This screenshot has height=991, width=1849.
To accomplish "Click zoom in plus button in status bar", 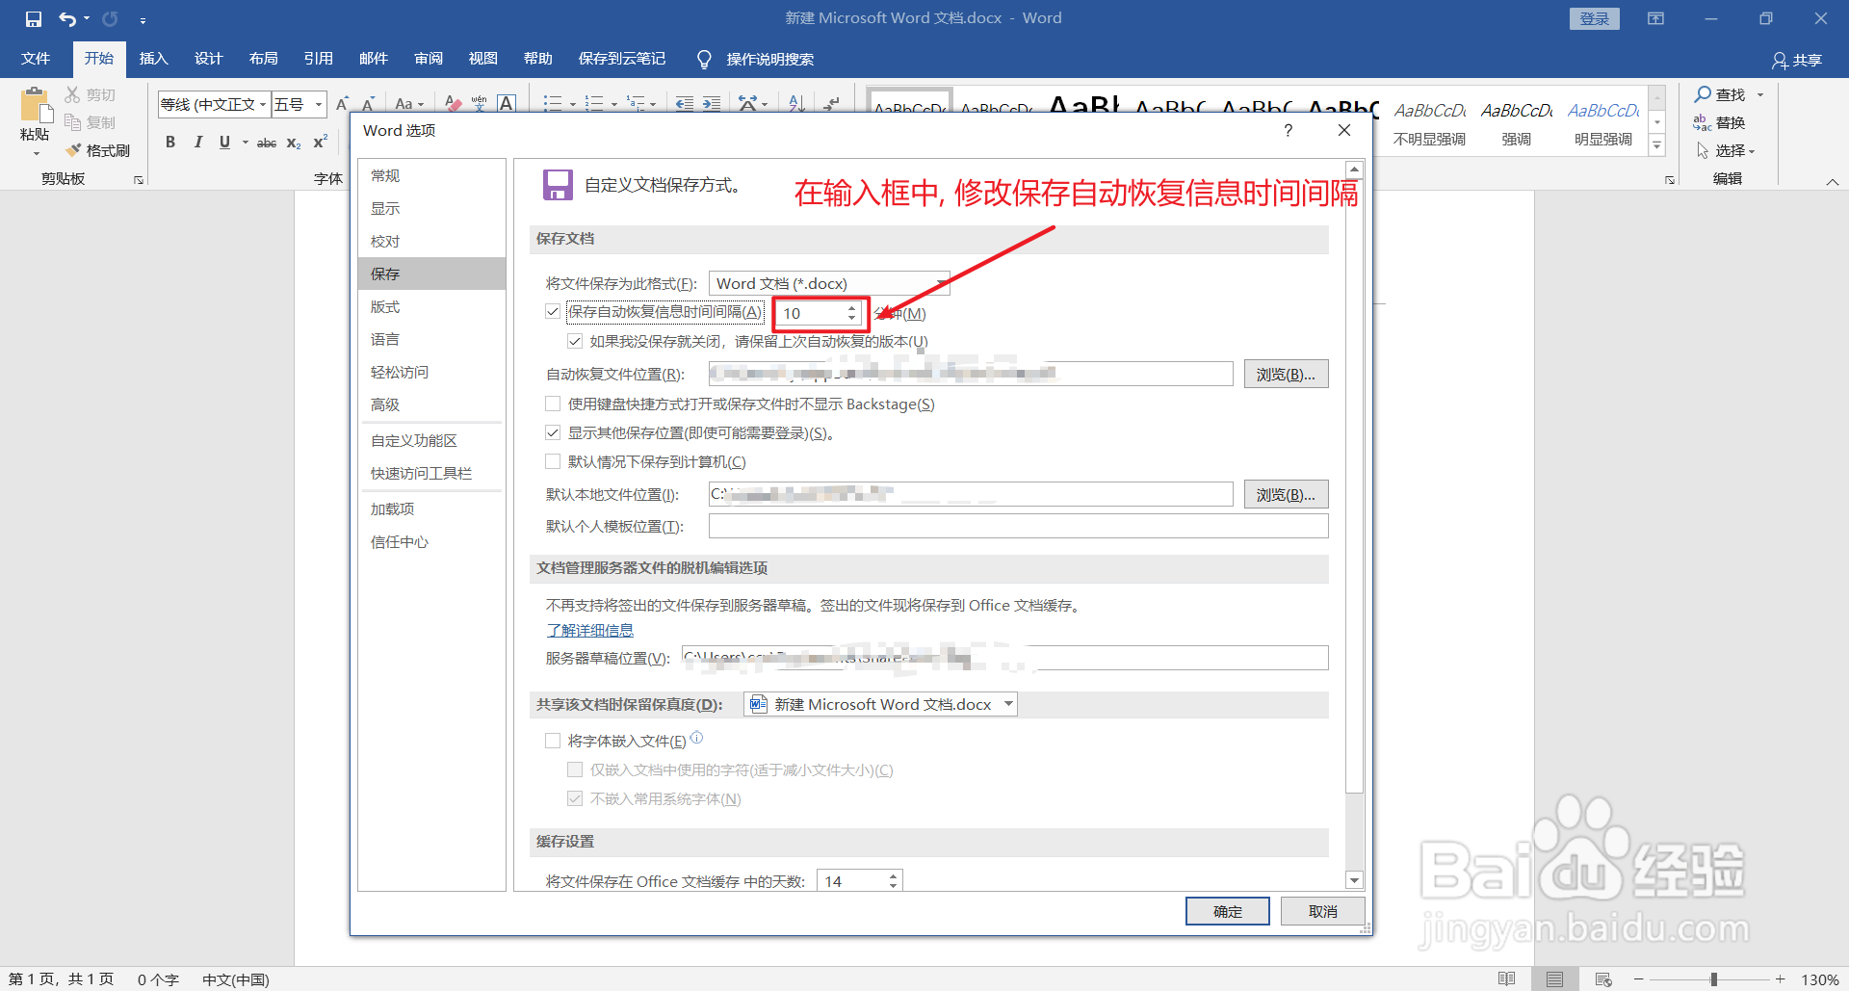I will click(1781, 979).
